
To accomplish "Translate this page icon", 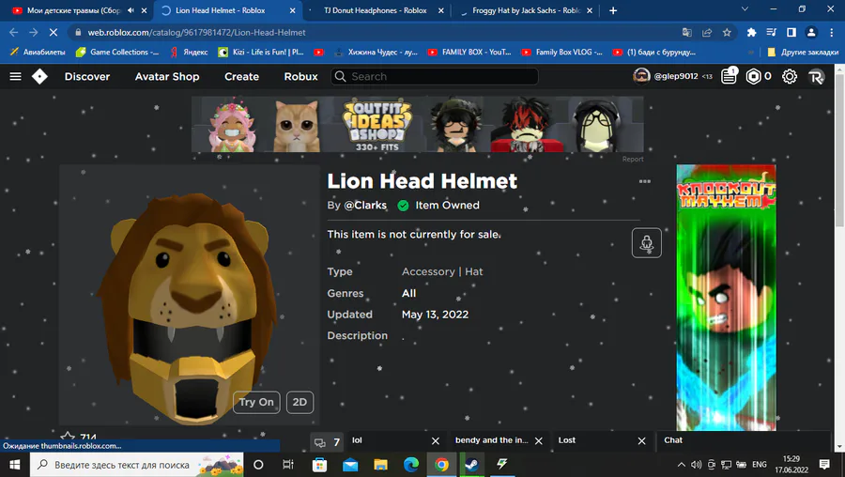I will [x=686, y=32].
